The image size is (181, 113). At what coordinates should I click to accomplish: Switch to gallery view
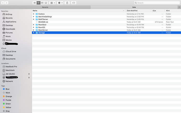tap(46, 3)
